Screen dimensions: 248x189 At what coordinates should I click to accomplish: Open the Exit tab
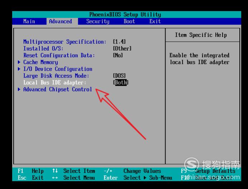coord(155,22)
